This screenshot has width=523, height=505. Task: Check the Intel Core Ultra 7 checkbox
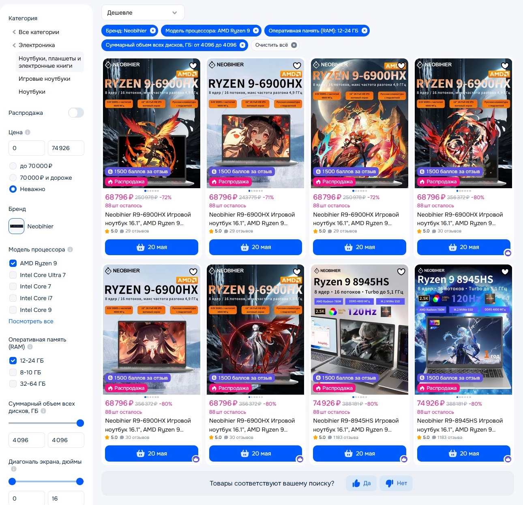[x=13, y=275]
